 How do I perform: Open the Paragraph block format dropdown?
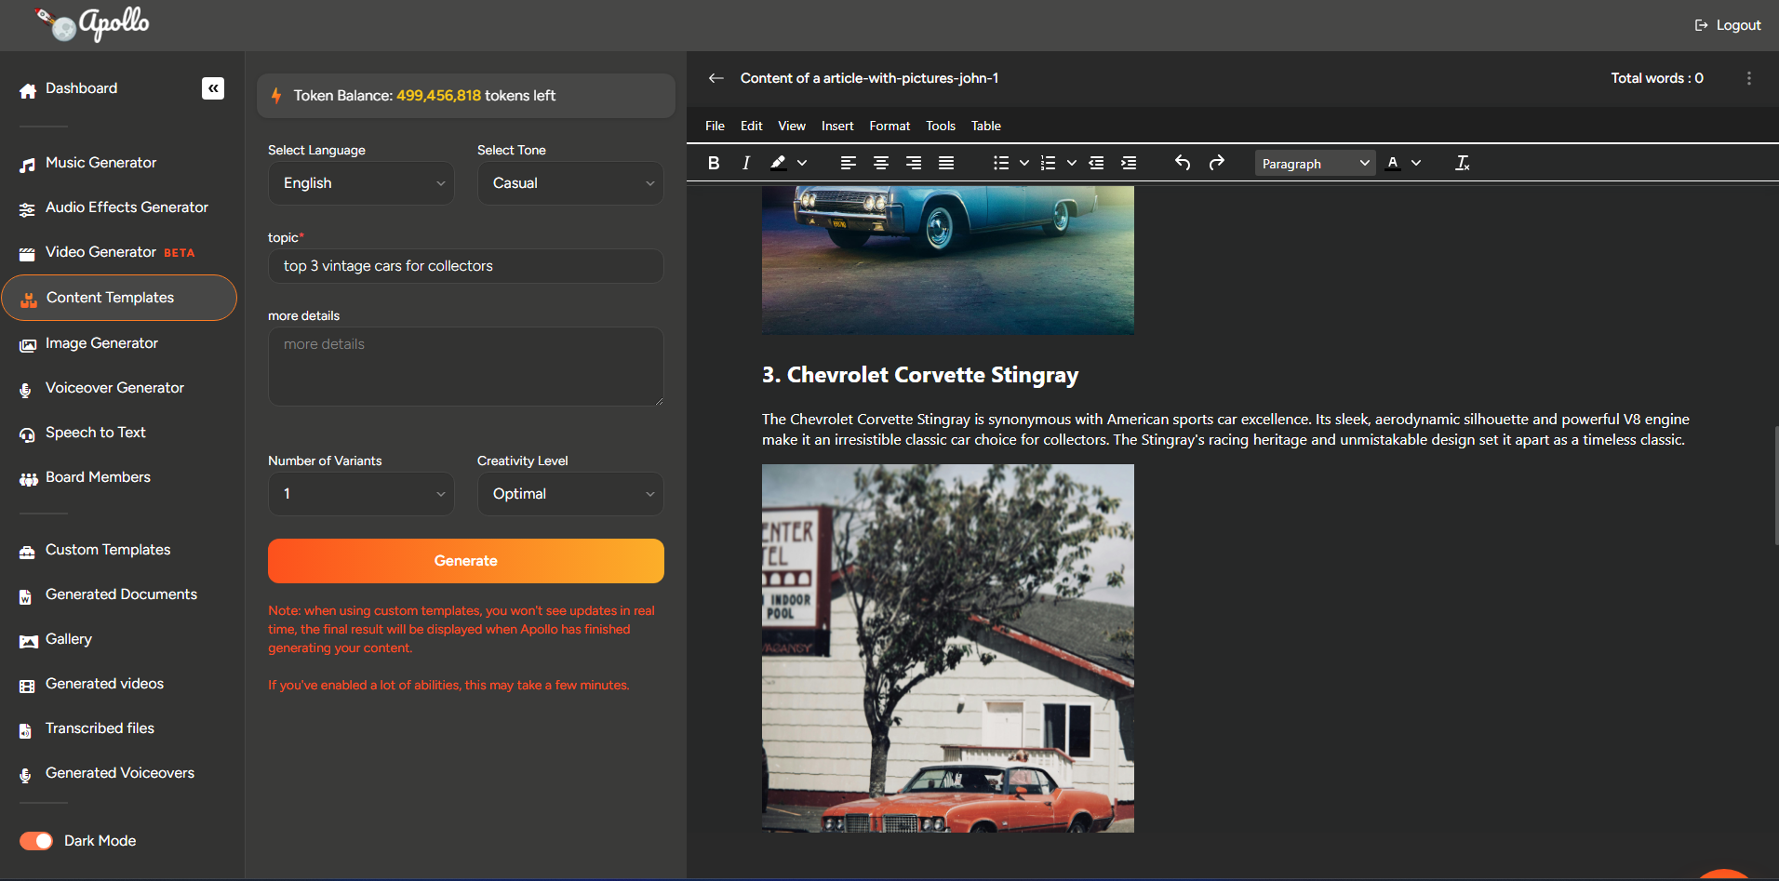[x=1315, y=164]
